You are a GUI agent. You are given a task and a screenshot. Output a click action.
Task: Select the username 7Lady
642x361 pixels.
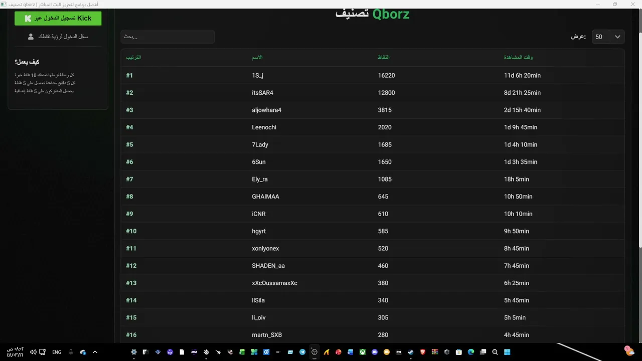pyautogui.click(x=260, y=144)
